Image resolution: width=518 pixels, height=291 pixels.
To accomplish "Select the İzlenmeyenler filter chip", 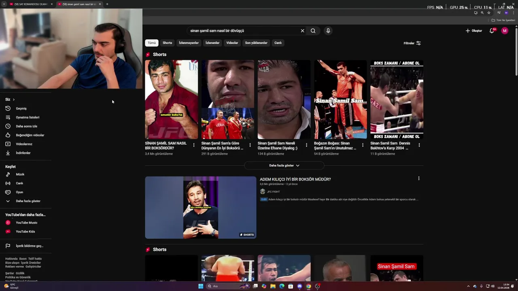I will (x=189, y=43).
